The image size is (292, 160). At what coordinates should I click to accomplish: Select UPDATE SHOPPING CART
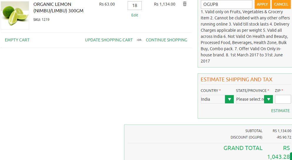109,40
